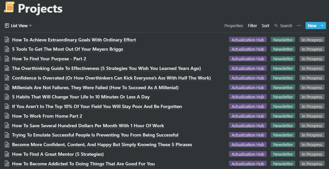Click page icon for Become Addicted To Doing Things
329x169 pixels.
point(7,164)
